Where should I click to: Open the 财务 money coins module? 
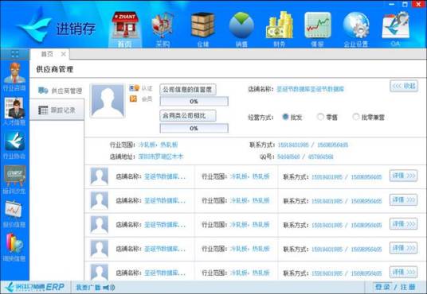pyautogui.click(x=280, y=29)
